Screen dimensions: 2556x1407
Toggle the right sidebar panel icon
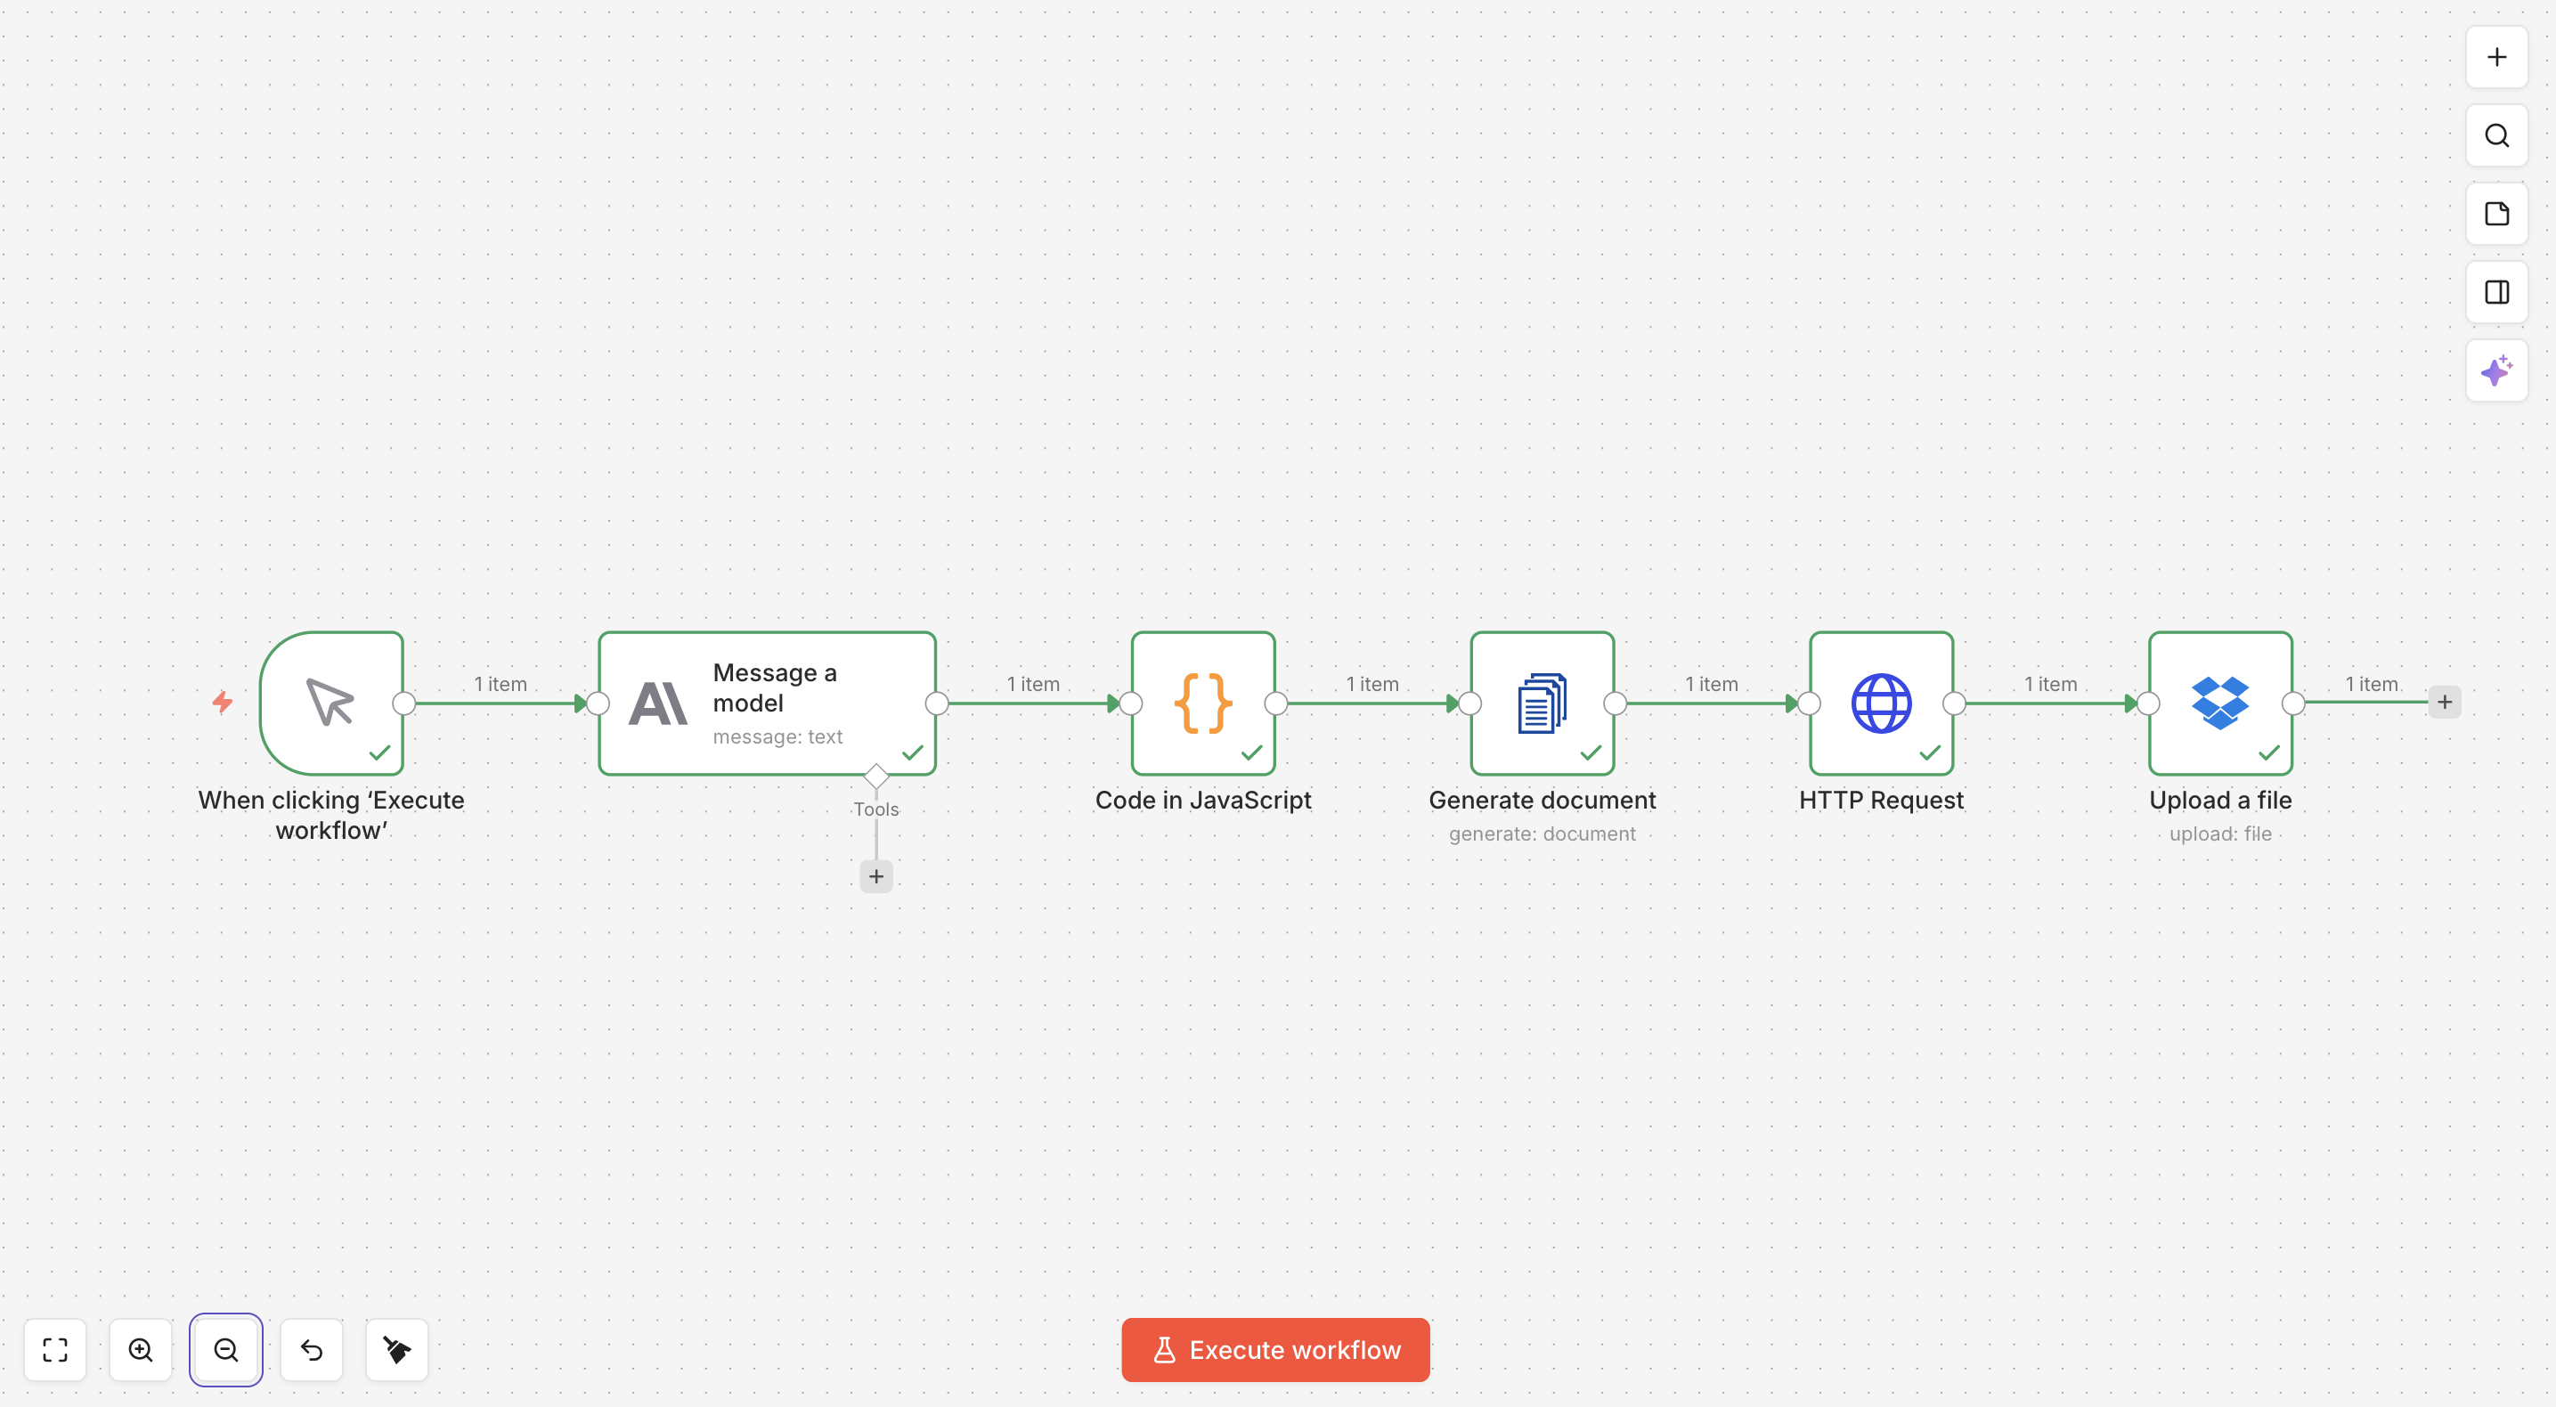click(2496, 292)
